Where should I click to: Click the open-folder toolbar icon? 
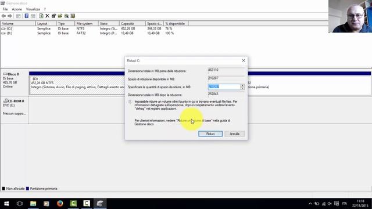[x=60, y=16]
